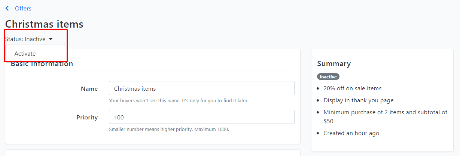Click the Basic information section heading
This screenshot has height=156, width=460.
(x=42, y=64)
